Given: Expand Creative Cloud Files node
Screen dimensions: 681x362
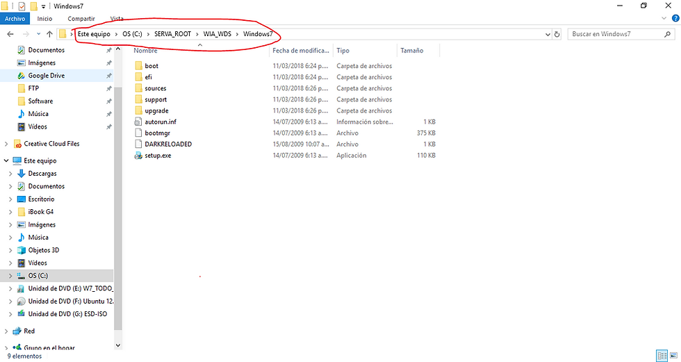Looking at the screenshot, I should 6,144.
